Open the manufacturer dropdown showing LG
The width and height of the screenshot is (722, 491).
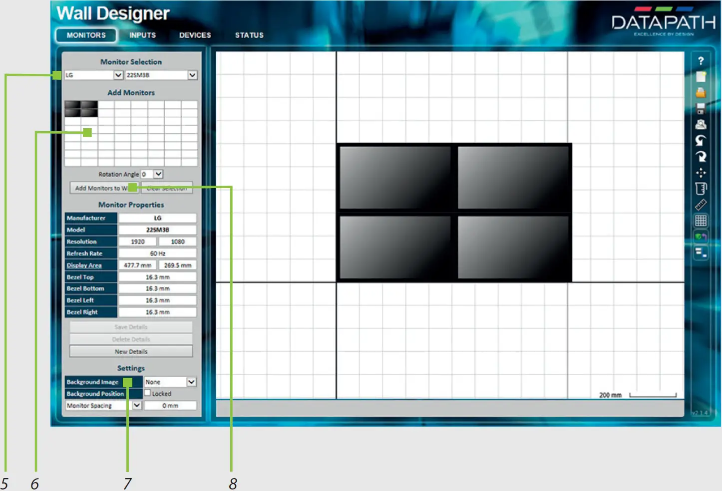118,75
